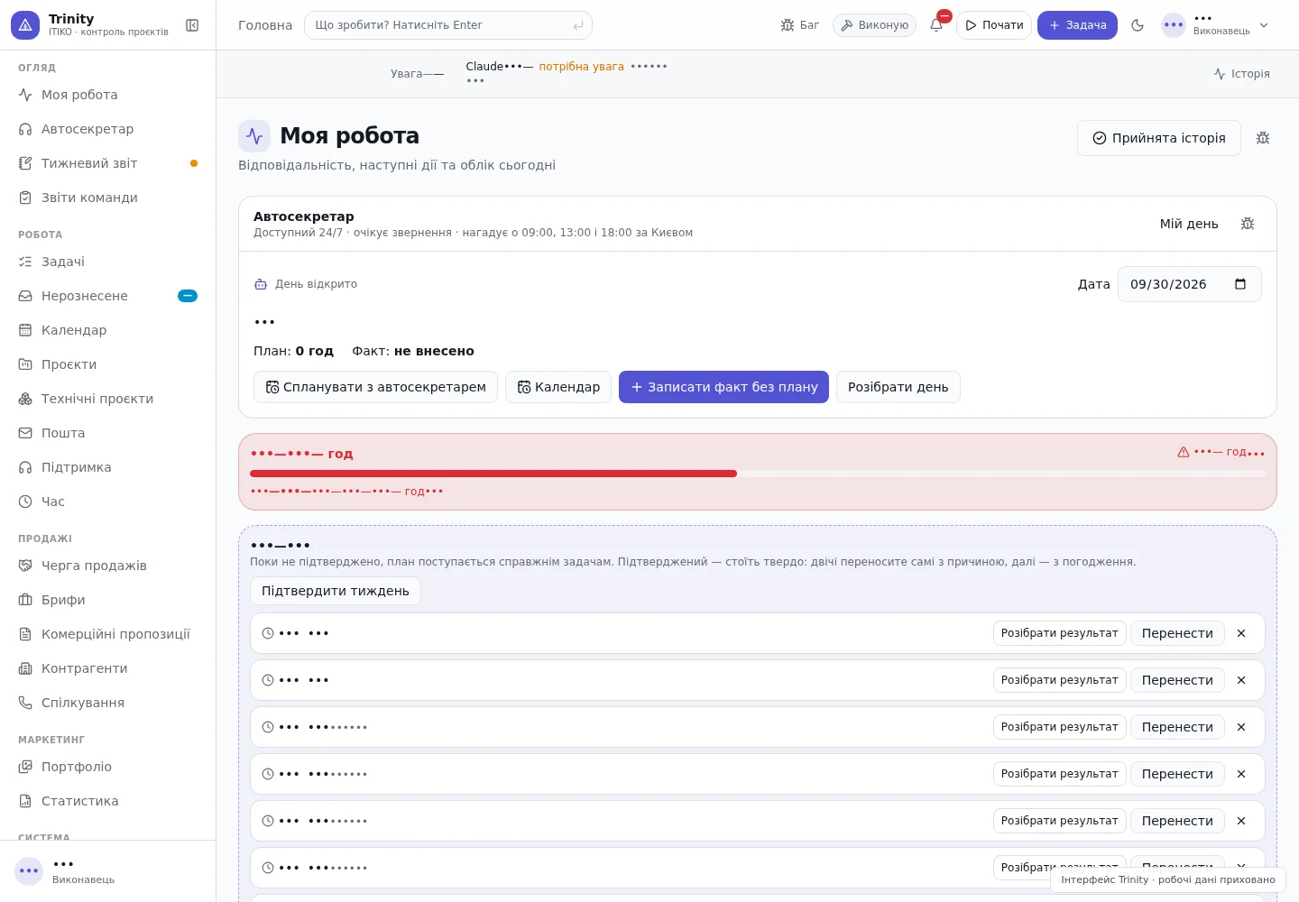Collapse the sidebar with panel icon
This screenshot has height=902, width=1299.
192,25
